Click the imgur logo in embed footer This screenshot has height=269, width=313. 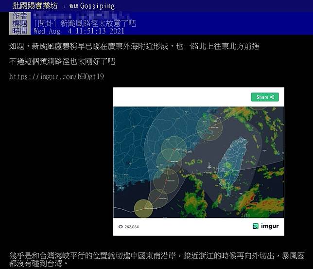click(266, 226)
